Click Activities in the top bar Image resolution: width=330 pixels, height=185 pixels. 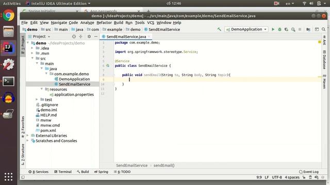tap(12, 4)
